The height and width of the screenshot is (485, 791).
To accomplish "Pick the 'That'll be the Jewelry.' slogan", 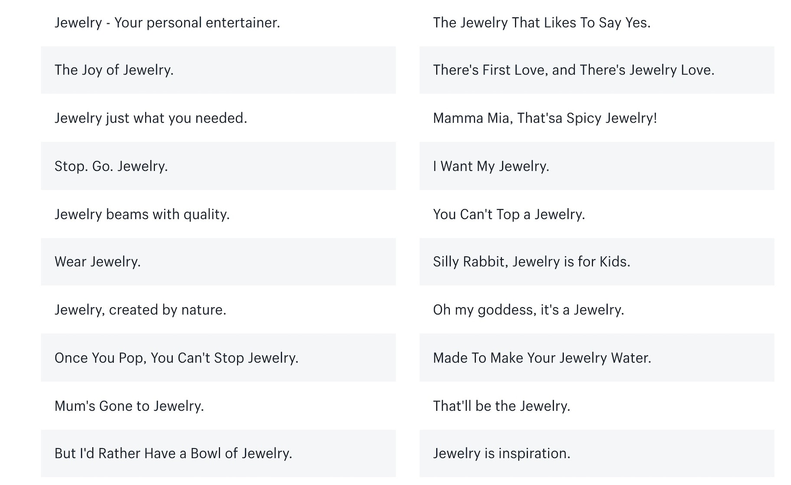I will pyautogui.click(x=501, y=406).
